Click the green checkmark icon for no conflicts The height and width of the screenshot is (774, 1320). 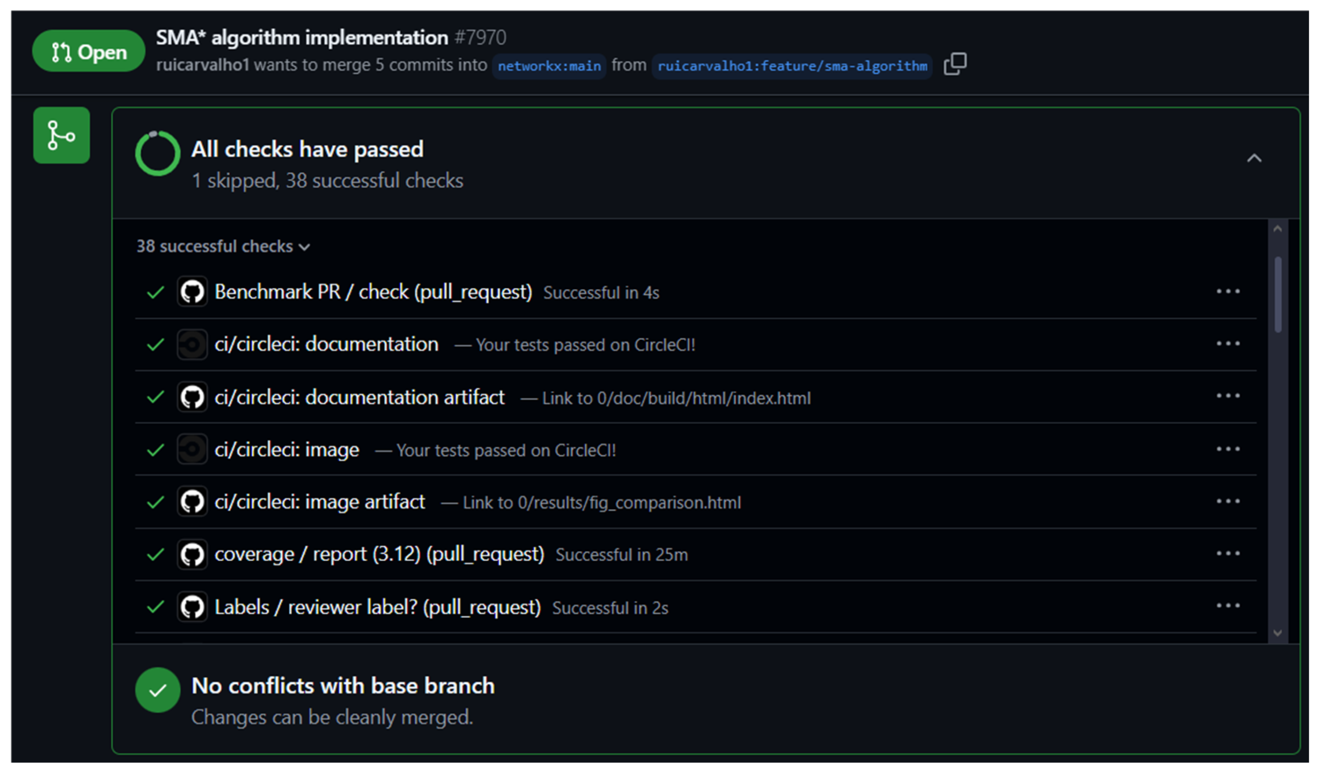tap(158, 690)
